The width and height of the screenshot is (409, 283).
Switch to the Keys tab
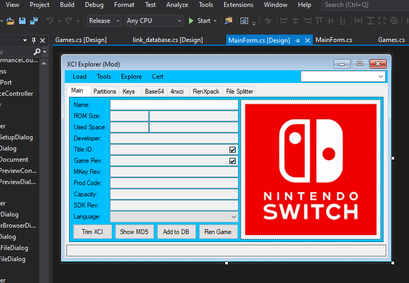click(129, 91)
